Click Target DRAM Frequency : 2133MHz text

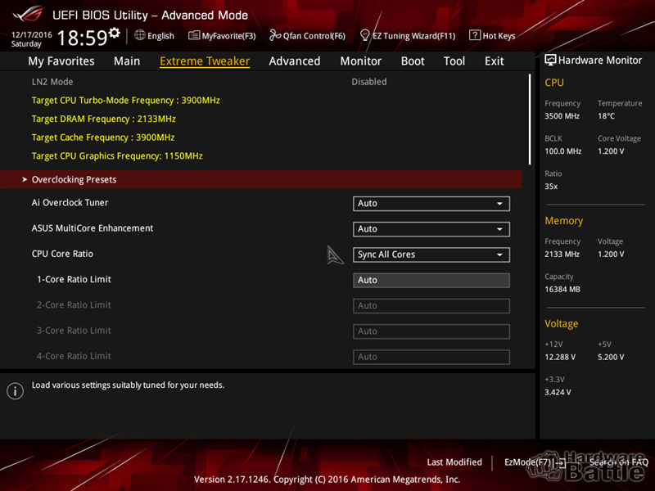(104, 119)
